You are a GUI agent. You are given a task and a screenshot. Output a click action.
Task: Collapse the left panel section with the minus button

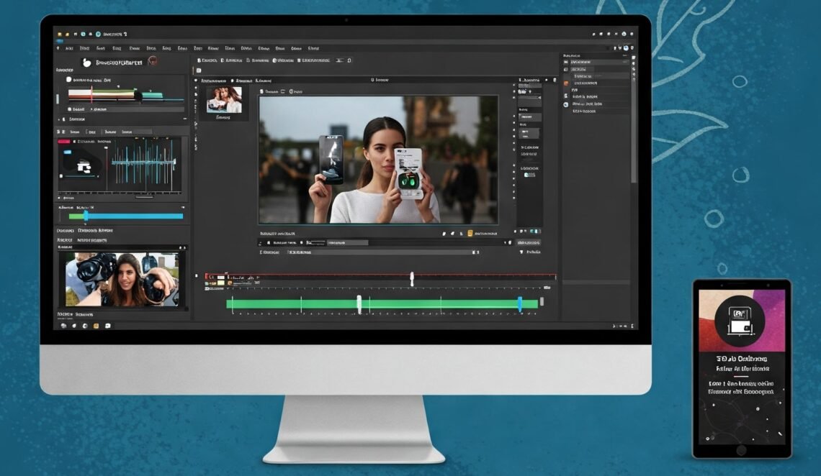[x=185, y=119]
